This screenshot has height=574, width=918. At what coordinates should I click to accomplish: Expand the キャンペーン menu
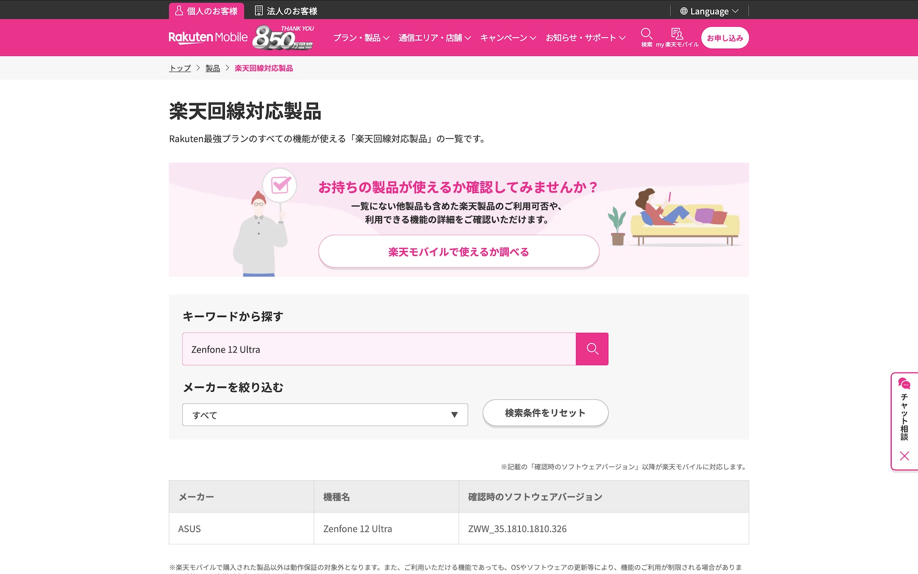point(508,38)
